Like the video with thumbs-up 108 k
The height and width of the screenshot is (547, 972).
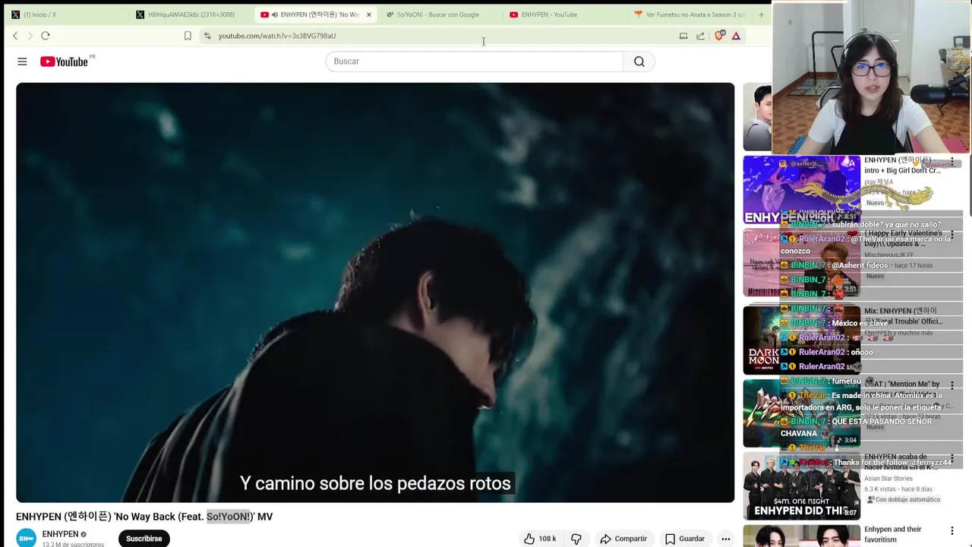click(539, 539)
